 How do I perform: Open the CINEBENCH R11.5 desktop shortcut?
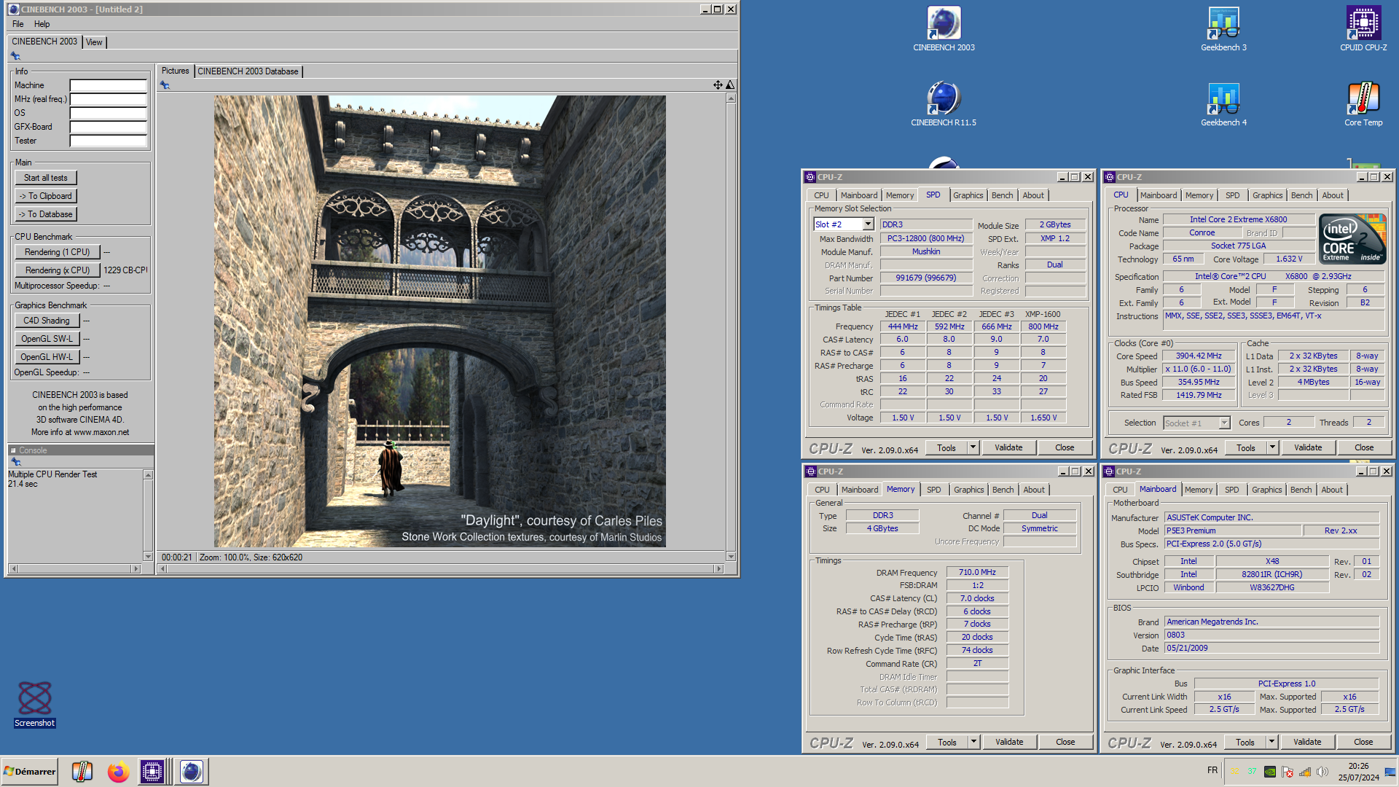944,104
